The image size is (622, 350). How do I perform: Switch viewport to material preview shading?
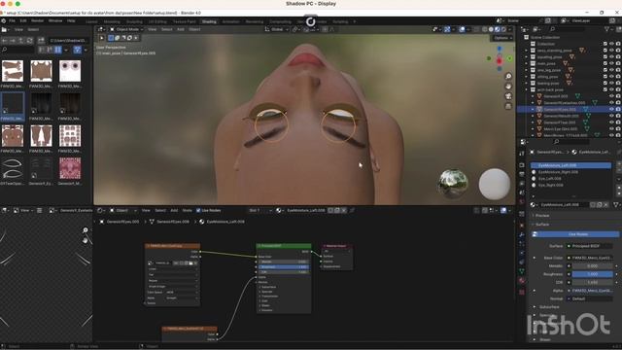tap(498, 29)
